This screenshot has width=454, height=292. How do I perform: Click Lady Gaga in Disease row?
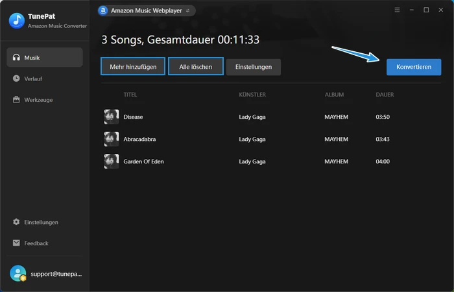pos(252,117)
